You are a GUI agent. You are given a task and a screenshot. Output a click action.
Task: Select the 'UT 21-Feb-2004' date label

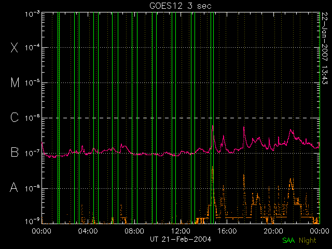tap(181, 239)
